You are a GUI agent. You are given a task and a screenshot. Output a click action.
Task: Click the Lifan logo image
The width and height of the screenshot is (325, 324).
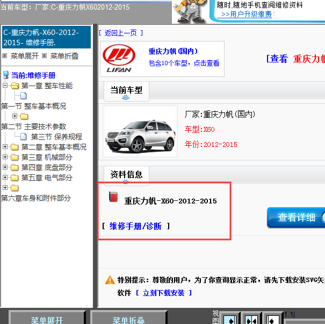[x=119, y=59]
